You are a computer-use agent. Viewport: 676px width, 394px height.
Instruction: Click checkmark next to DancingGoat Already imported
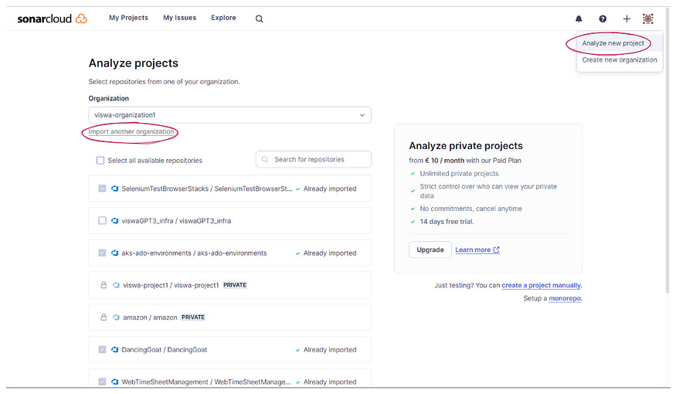click(297, 350)
